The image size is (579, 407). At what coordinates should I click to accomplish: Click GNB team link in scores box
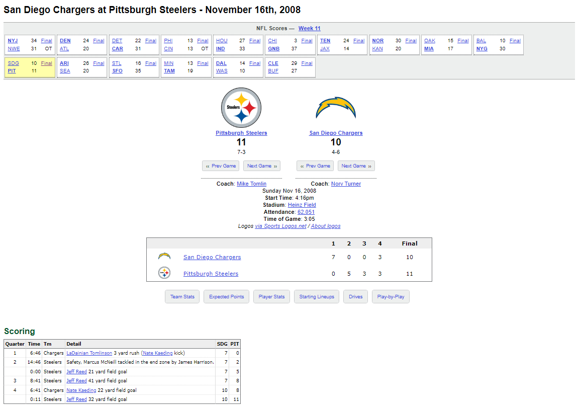(x=273, y=48)
